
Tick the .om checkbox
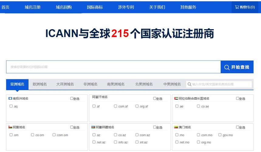(11, 135)
